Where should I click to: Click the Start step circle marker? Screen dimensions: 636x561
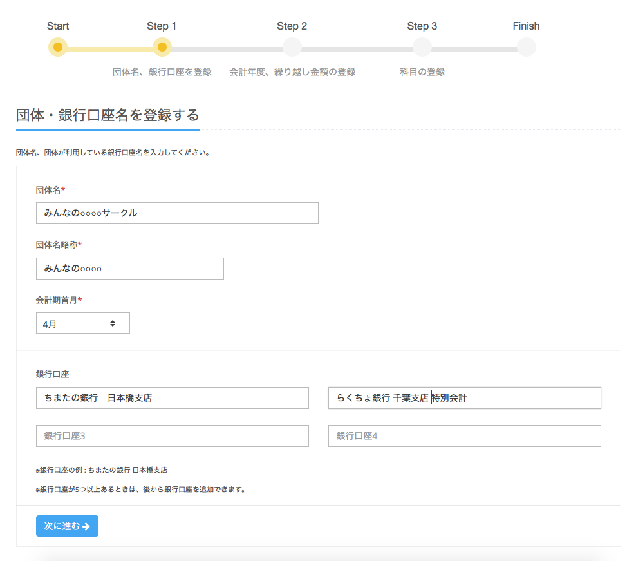(58, 48)
